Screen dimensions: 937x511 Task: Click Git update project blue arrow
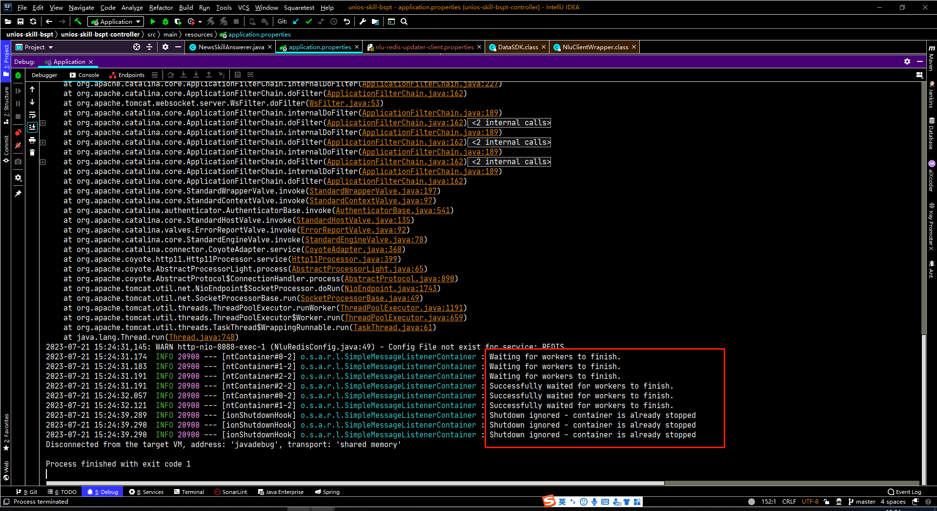coord(296,21)
